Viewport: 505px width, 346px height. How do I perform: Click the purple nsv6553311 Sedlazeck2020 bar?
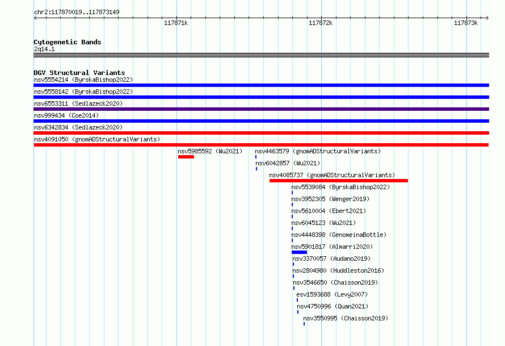pyautogui.click(x=261, y=109)
